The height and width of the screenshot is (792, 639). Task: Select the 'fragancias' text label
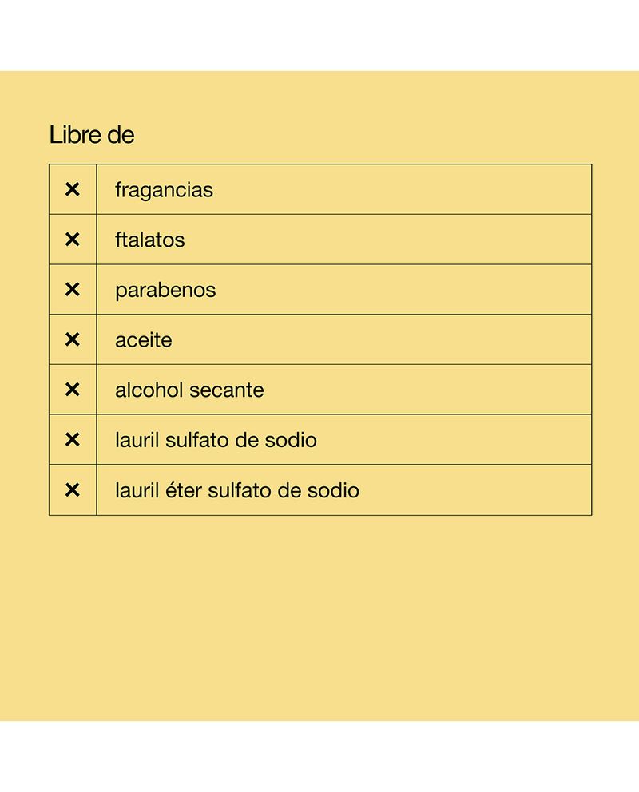pos(164,190)
